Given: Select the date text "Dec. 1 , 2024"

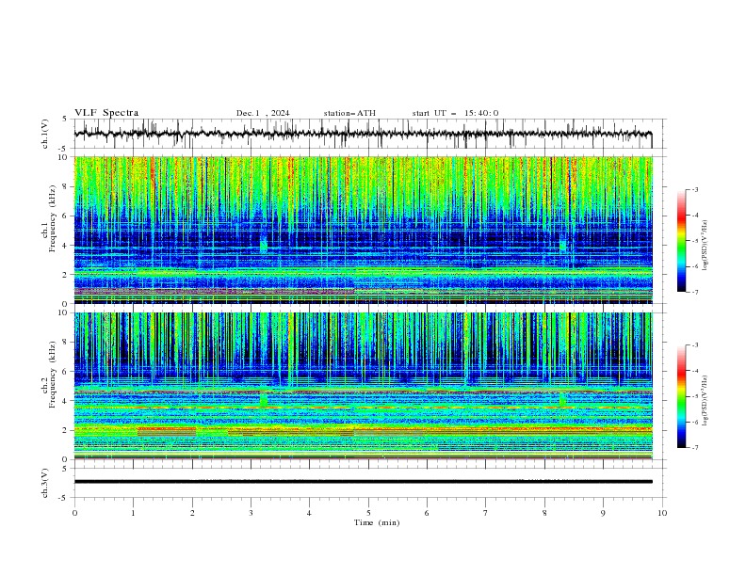Looking at the screenshot, I should tap(263, 113).
